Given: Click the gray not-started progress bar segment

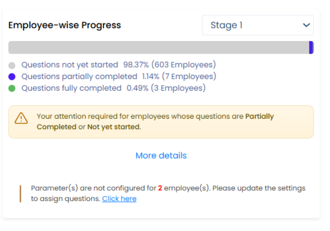Looking at the screenshot, I should [x=155, y=47].
